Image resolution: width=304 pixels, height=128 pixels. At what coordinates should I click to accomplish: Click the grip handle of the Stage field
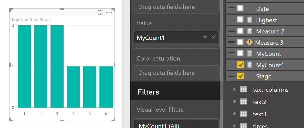click(231, 76)
